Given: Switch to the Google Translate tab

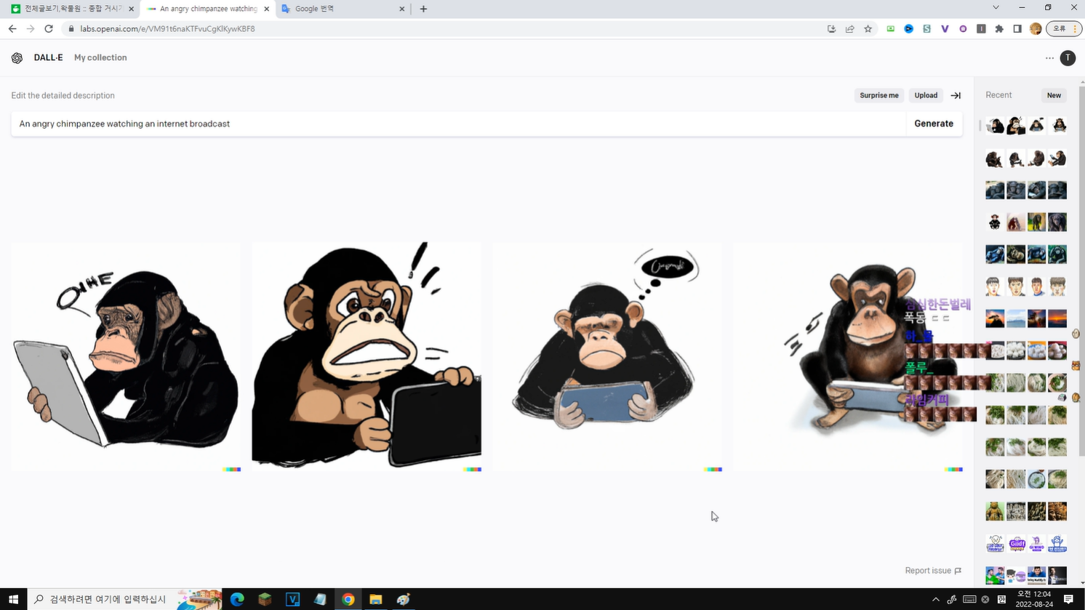Looking at the screenshot, I should [342, 9].
